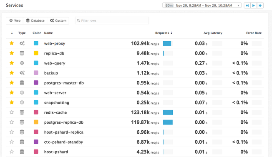
Task: Star the postgres-replica-db service
Action: pyautogui.click(x=12, y=122)
